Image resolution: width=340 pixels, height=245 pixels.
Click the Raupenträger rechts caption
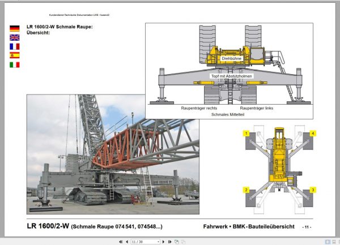199,108
